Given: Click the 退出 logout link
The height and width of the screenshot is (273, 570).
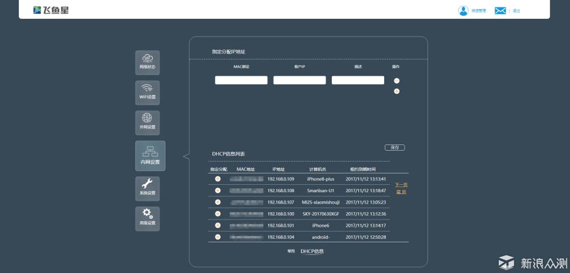Looking at the screenshot, I should pos(516,11).
